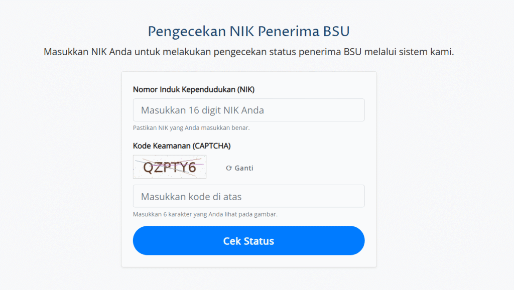Click the word '(NIK)' in the first label
This screenshot has height=290, width=514.
pos(246,89)
